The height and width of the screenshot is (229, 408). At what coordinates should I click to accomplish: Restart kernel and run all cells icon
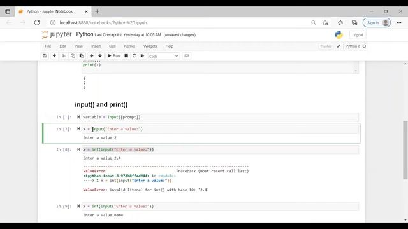tap(142, 56)
